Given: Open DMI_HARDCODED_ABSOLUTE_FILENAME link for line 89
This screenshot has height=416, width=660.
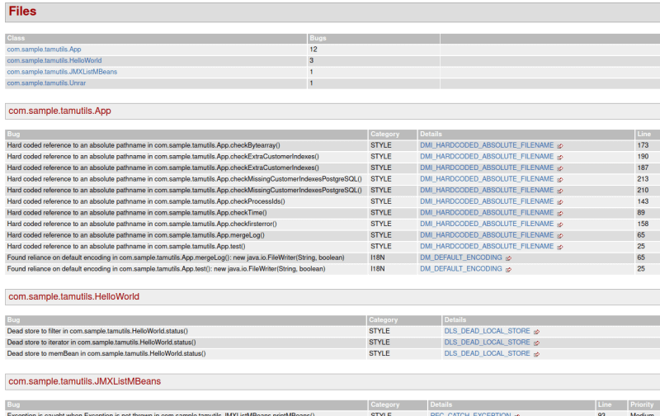Looking at the screenshot, I should pyautogui.click(x=487, y=213).
